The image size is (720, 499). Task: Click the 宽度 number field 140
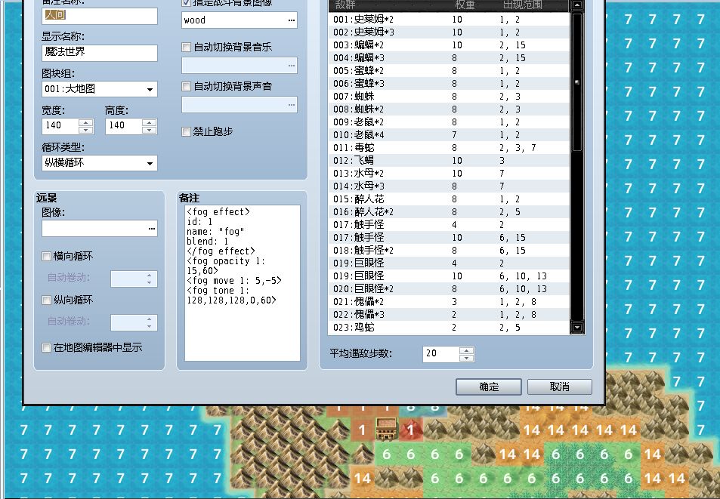pos(60,125)
